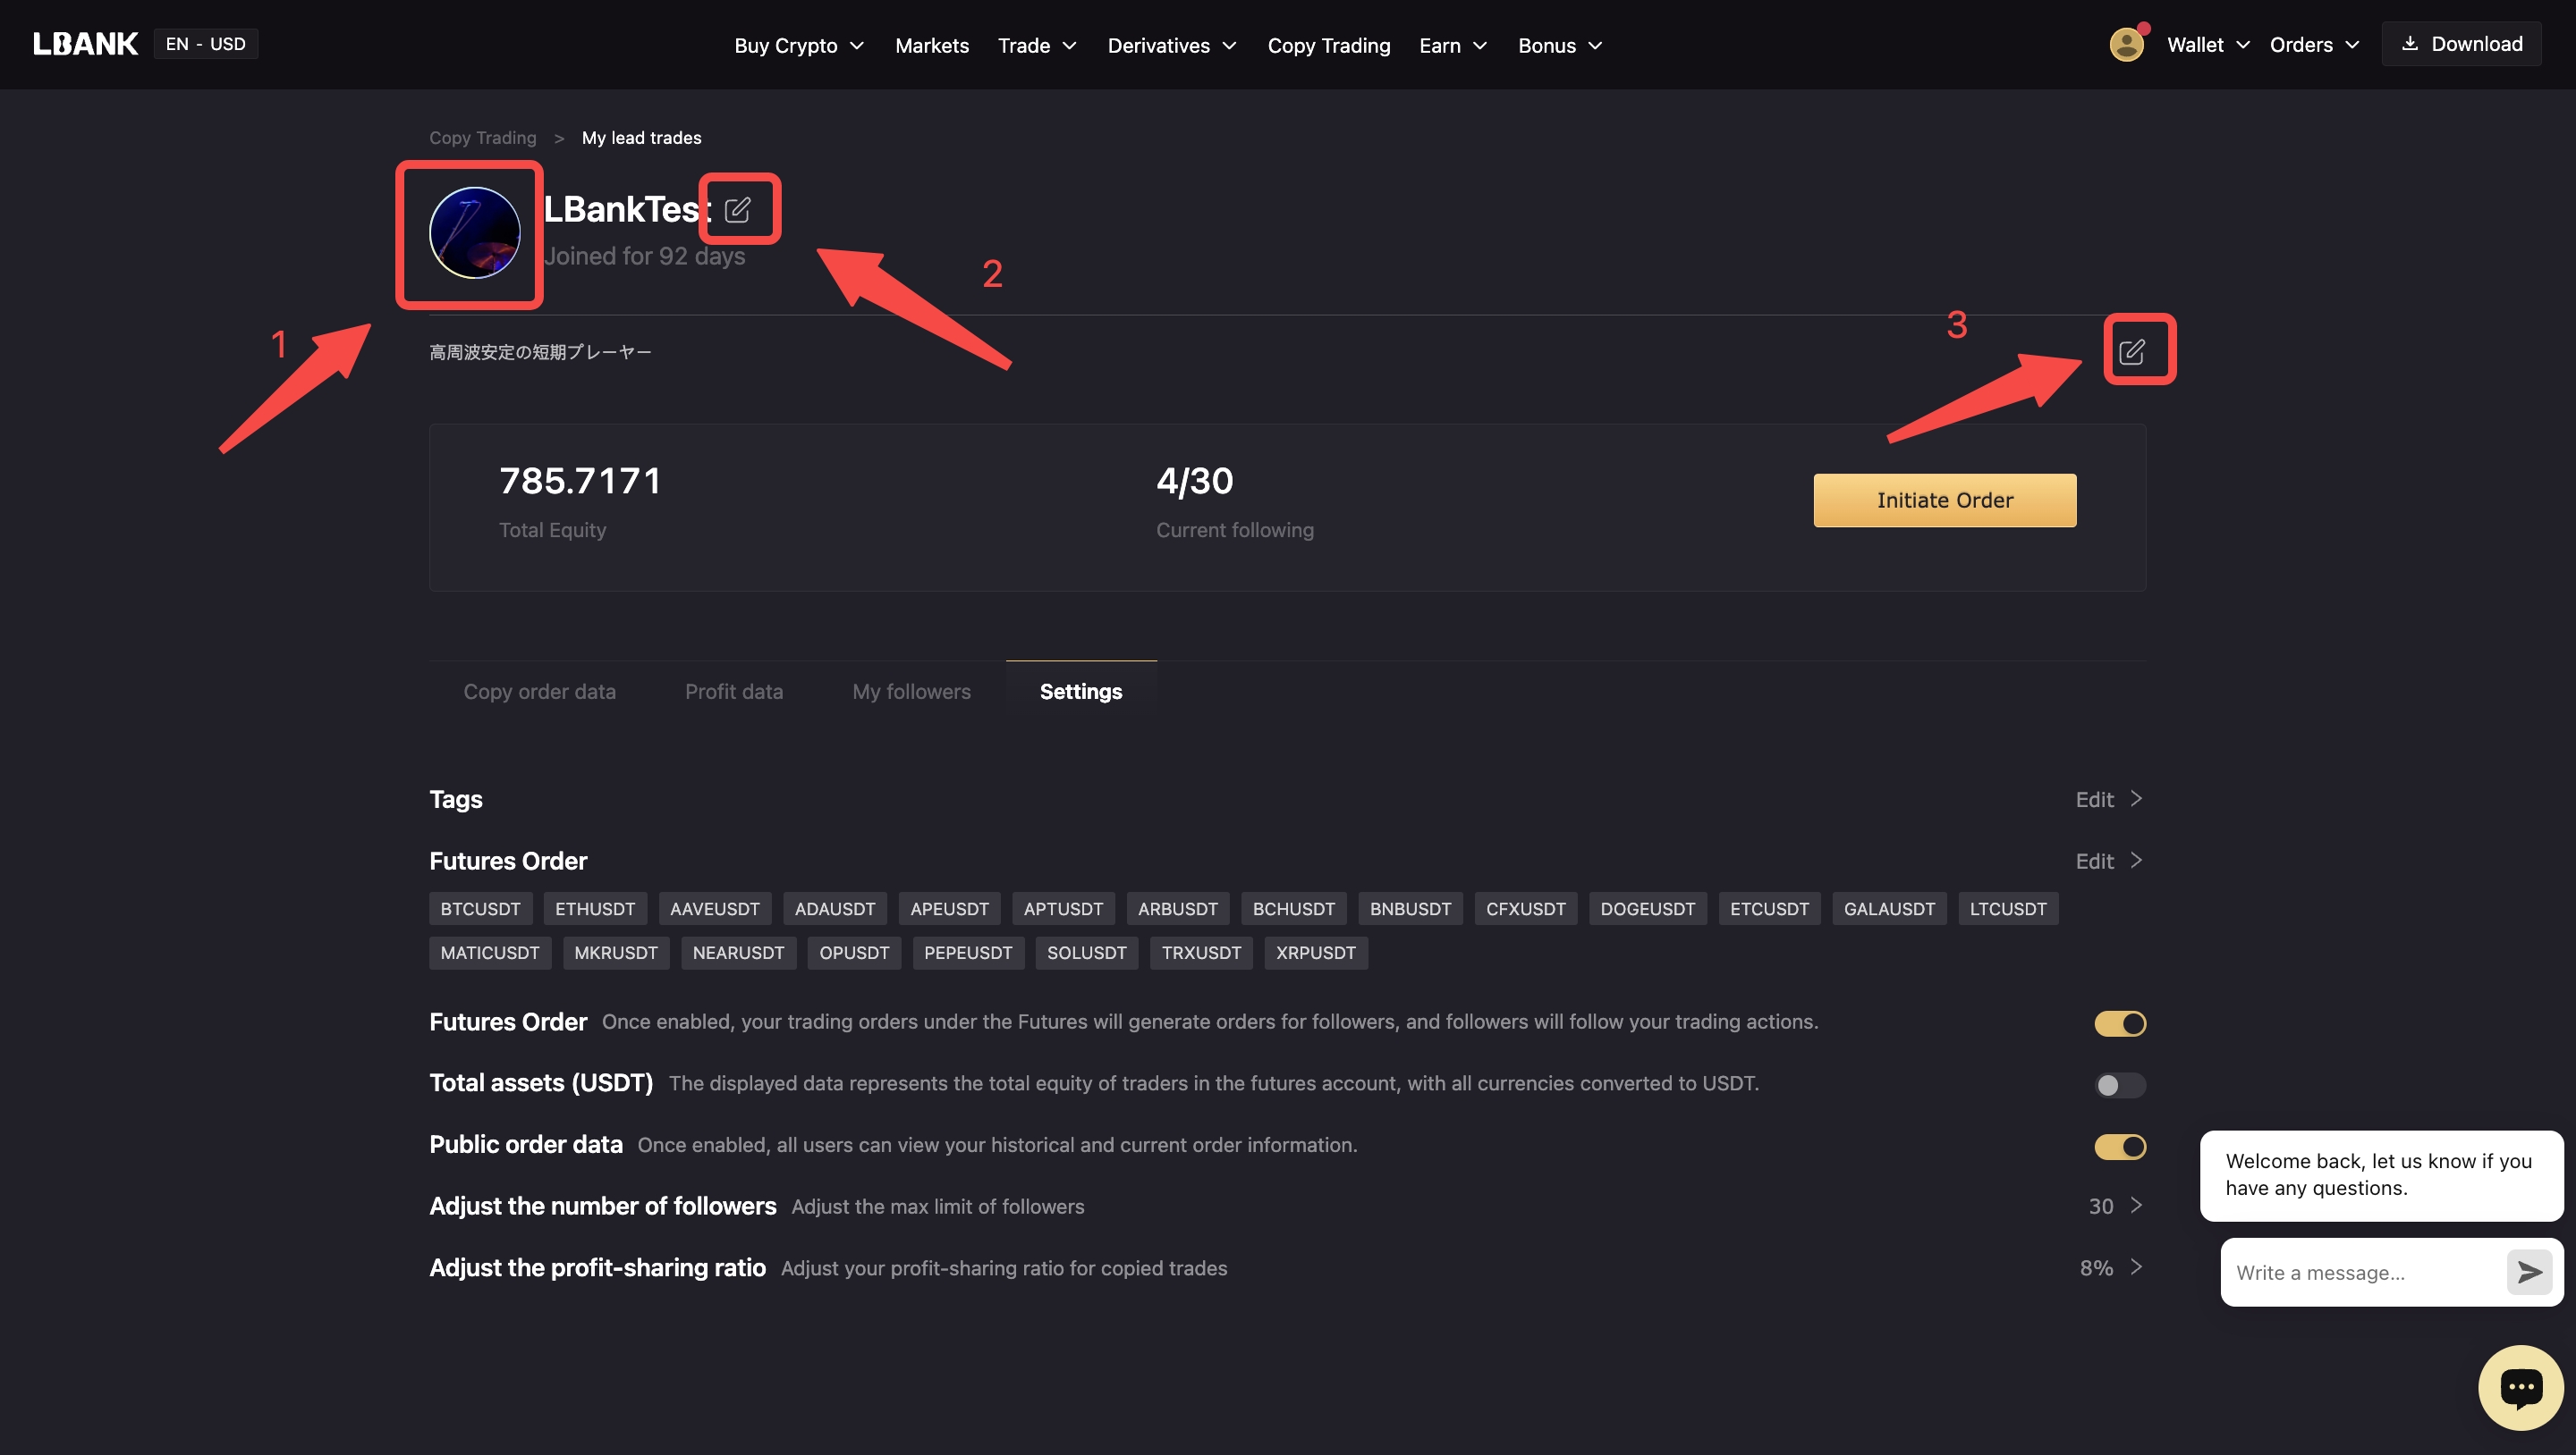Change the EN - USD language selector
Viewport: 2576px width, 1455px height.
point(206,44)
